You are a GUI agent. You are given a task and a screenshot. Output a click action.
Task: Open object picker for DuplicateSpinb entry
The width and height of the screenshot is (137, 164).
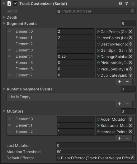click(130, 75)
